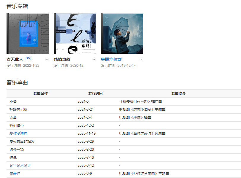Expand dropdown arrow beside 失眠症候群 album
The image size is (241, 178).
[141, 59]
